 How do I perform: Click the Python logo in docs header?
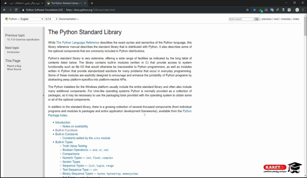tap(7, 19)
